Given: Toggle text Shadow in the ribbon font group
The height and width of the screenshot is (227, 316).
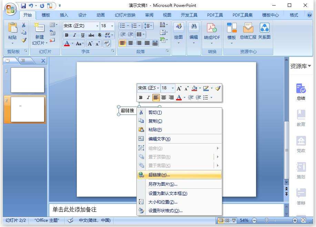Looking at the screenshot, I should pyautogui.click(x=100, y=35).
